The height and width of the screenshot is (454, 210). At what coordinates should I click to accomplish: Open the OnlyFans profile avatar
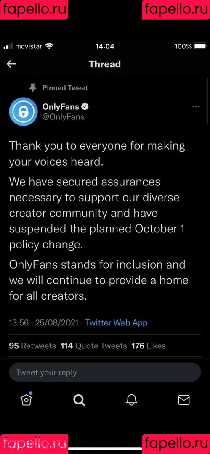pos(23,111)
